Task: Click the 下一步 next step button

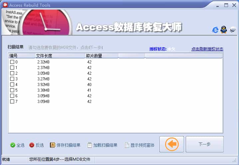Action: tap(205, 144)
